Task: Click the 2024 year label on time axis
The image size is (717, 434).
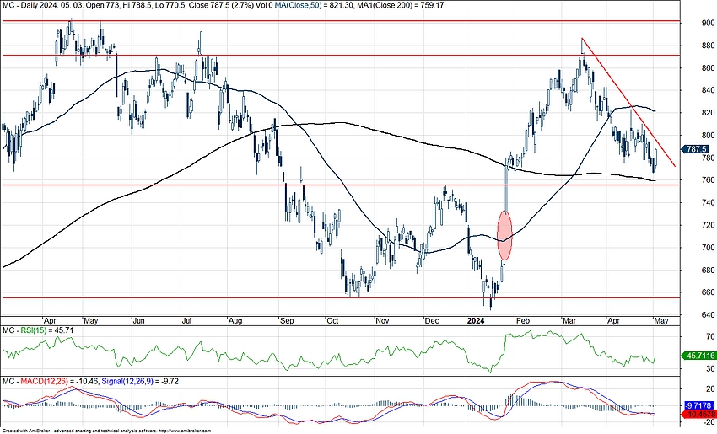Action: (476, 321)
